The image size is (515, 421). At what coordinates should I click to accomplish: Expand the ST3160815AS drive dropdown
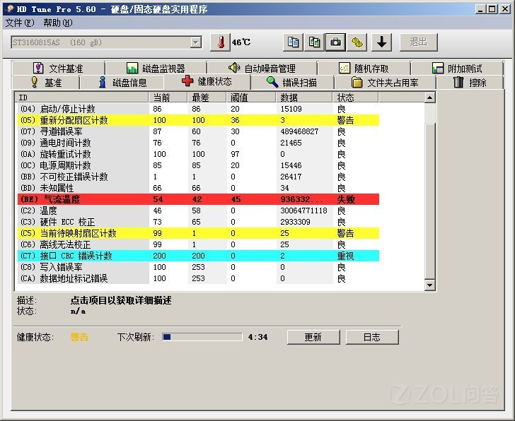pos(196,42)
